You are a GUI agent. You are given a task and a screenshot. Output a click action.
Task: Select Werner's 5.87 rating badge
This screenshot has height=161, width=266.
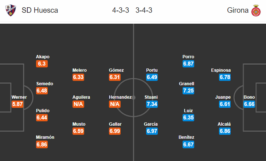tap(17, 104)
